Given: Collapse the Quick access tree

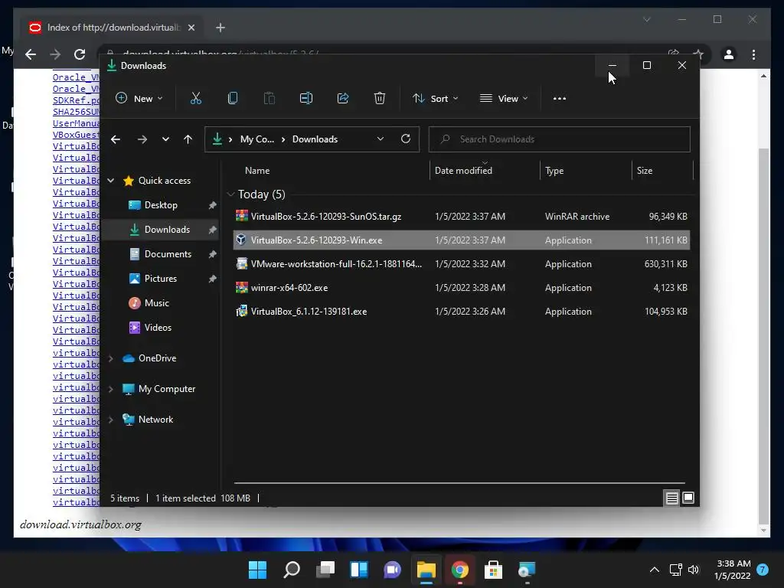Looking at the screenshot, I should (111, 181).
